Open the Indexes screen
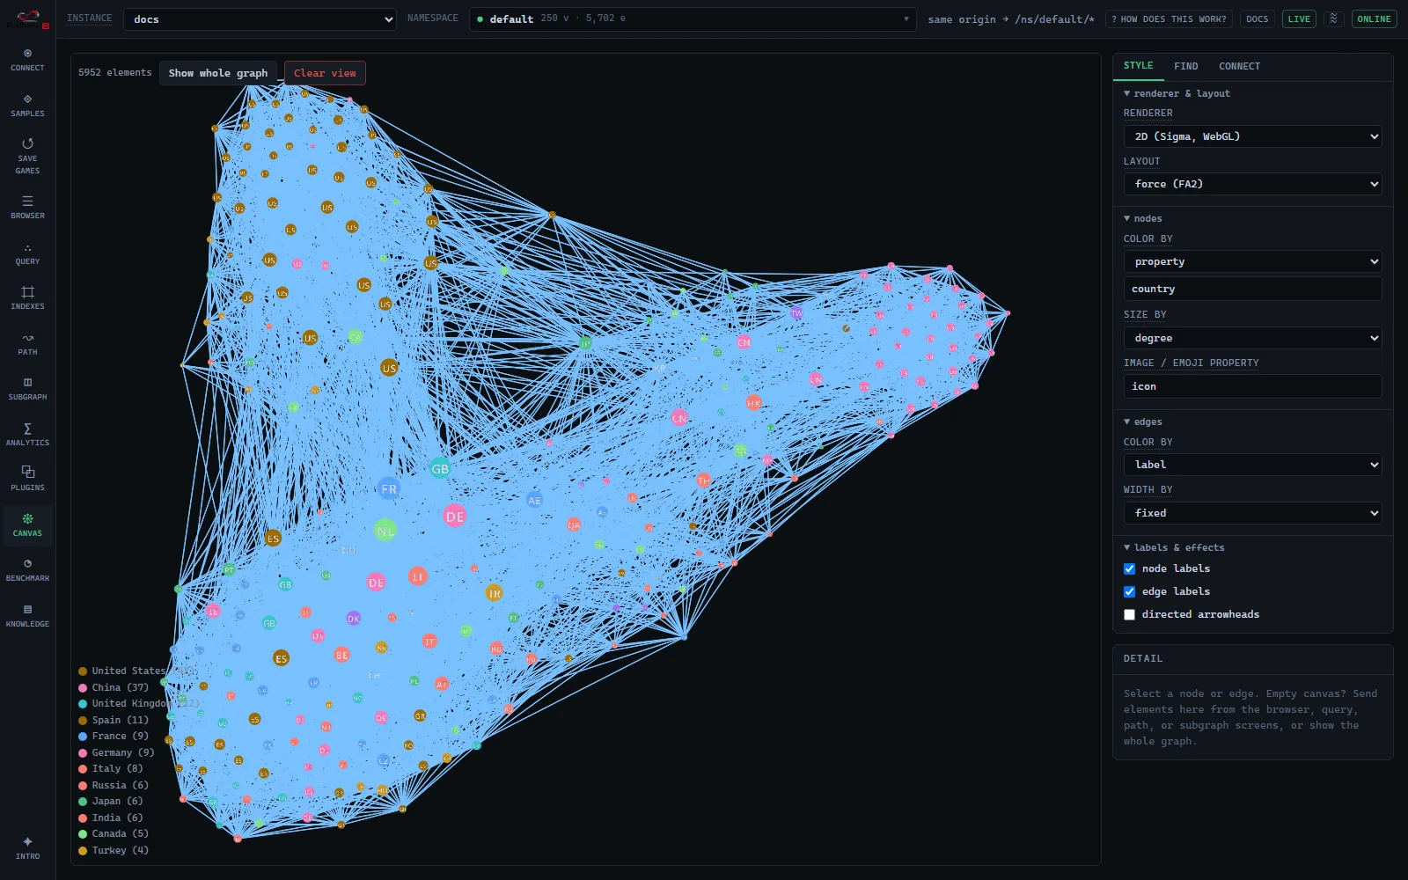The height and width of the screenshot is (880, 1408). tap(27, 298)
